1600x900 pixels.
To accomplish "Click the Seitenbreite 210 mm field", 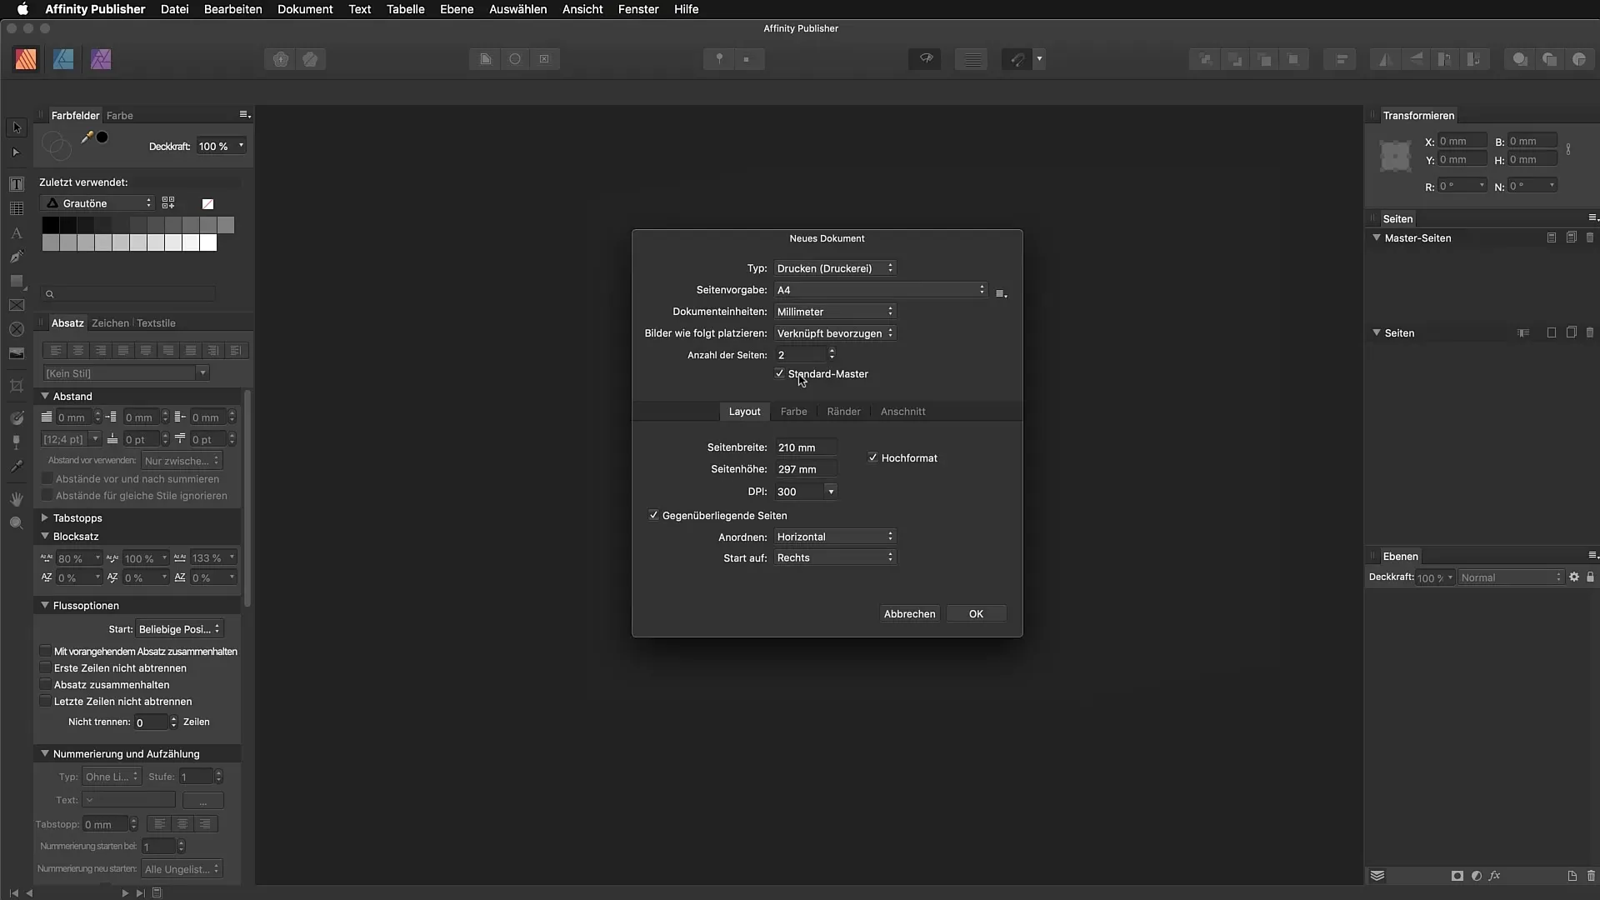I will pyautogui.click(x=806, y=447).
